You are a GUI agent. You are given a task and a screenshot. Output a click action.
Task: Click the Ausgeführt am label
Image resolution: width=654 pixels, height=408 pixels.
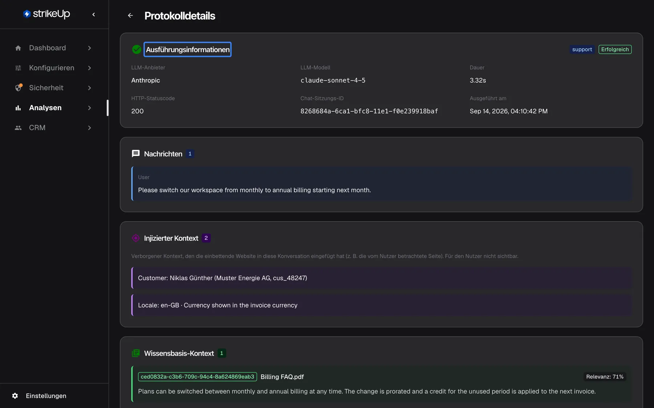coord(488,98)
